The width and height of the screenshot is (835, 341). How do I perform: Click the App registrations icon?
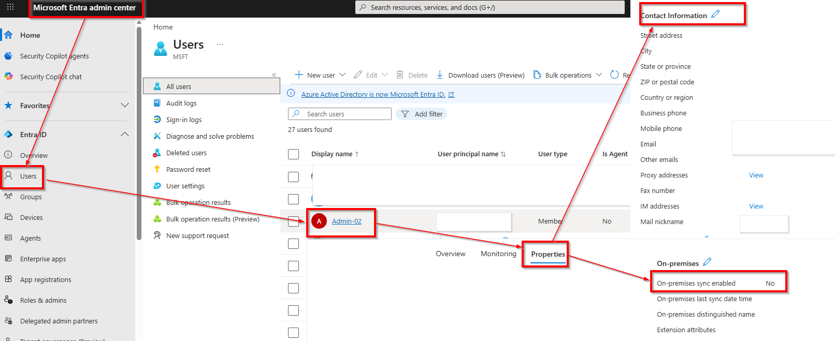tap(9, 279)
